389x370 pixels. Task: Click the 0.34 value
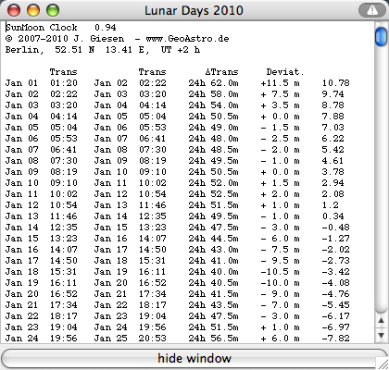(x=333, y=216)
